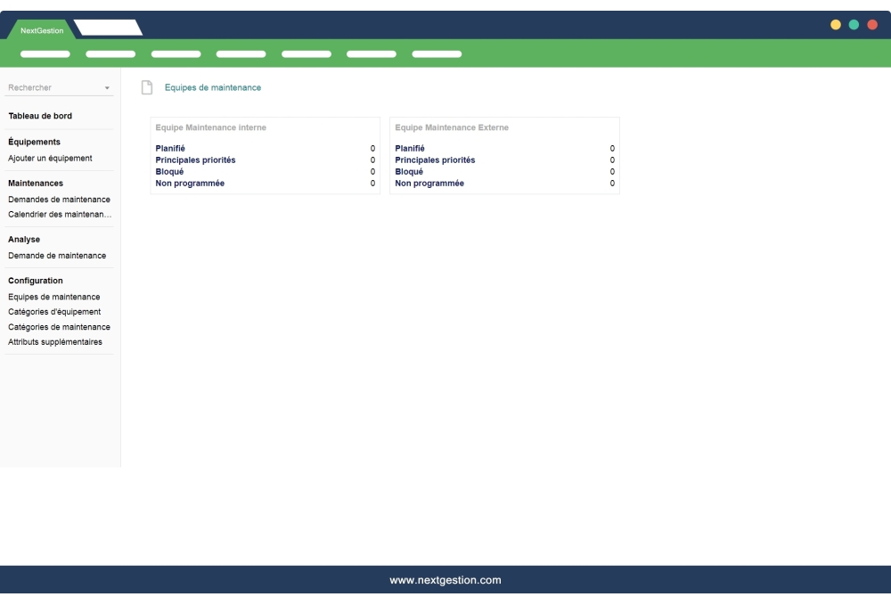Open Calendrier des maintenances

[59, 214]
